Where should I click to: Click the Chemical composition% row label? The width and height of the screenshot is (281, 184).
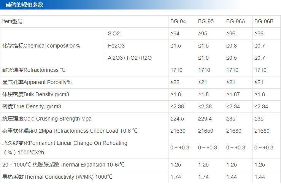coord(41,46)
